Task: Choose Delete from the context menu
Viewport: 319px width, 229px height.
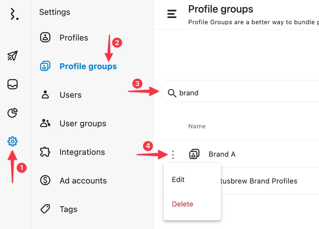Action: point(182,204)
